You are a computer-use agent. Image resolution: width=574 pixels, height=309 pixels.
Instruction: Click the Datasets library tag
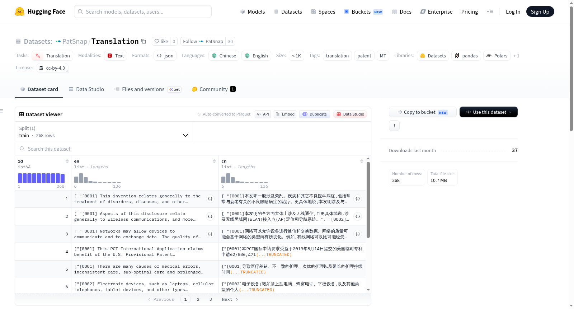click(x=433, y=56)
